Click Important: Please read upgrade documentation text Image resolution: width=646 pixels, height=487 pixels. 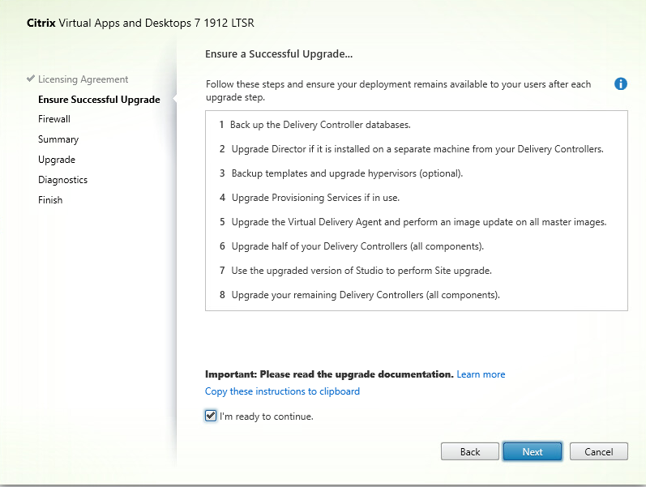tap(329, 374)
